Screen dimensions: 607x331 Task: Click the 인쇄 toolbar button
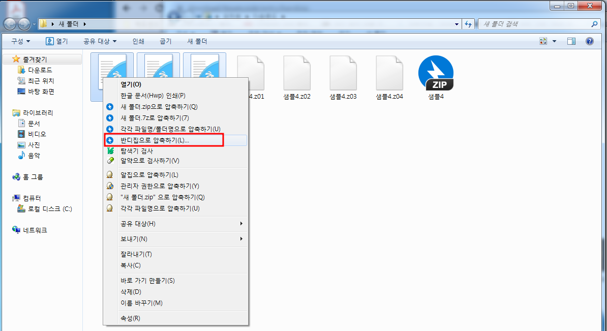(x=138, y=41)
